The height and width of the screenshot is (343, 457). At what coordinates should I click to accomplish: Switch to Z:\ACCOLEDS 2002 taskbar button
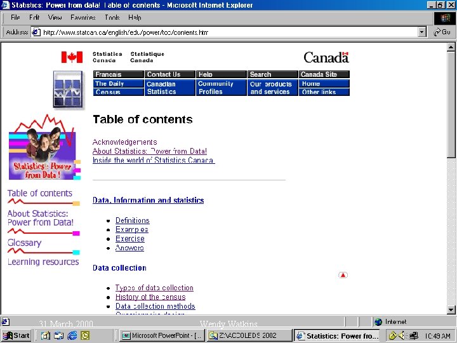[x=249, y=336]
